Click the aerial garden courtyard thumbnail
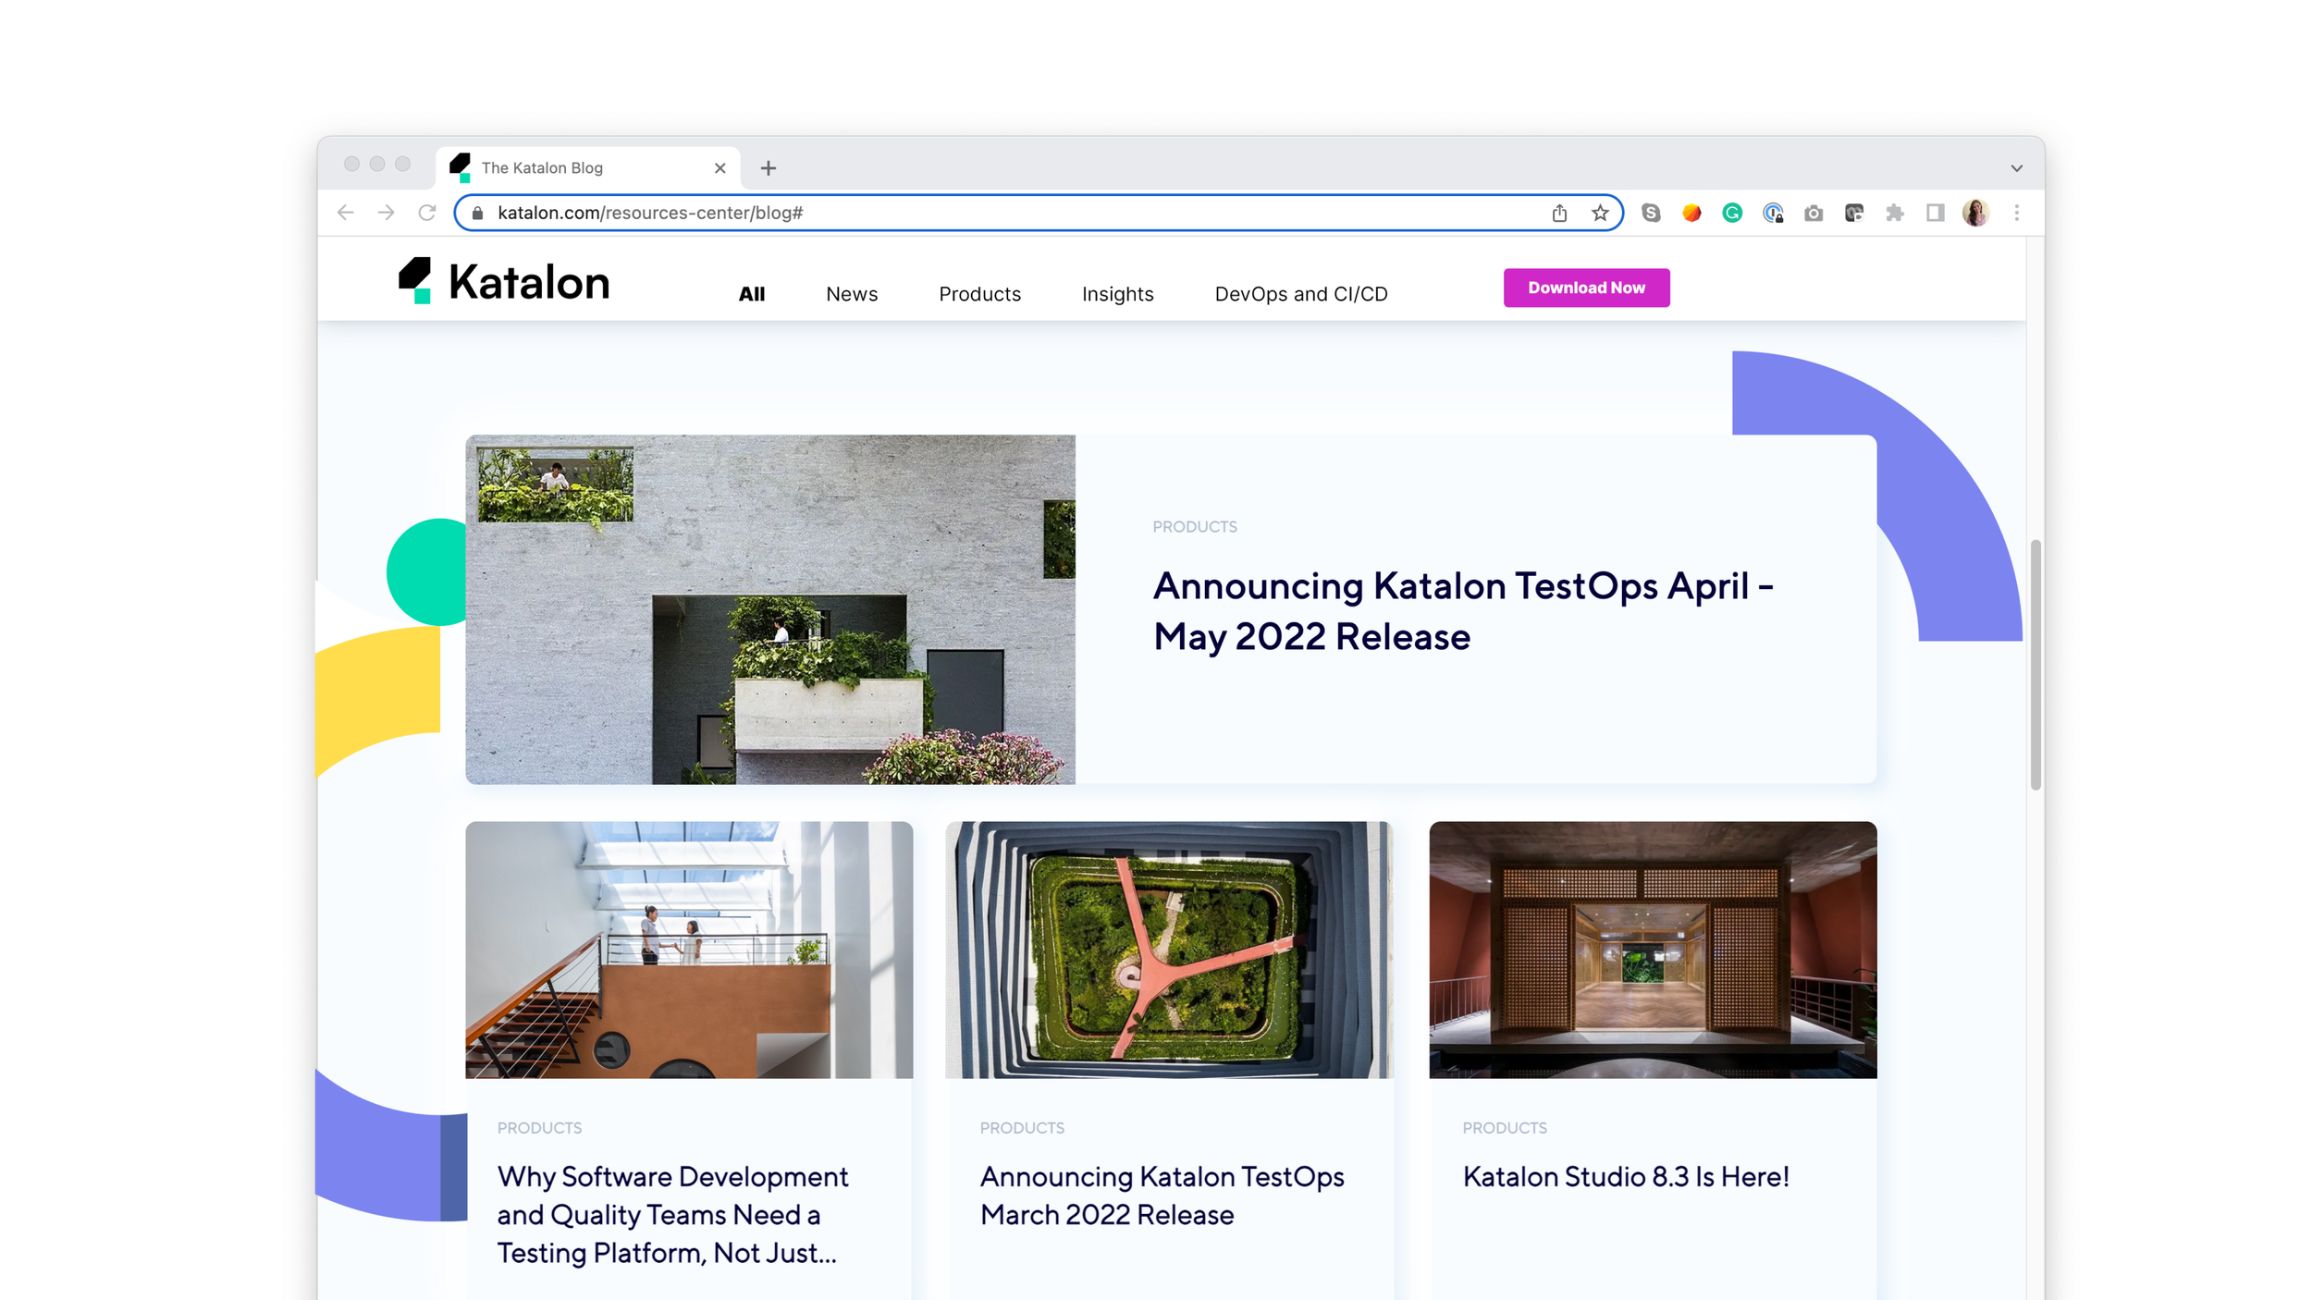 tap(1170, 950)
